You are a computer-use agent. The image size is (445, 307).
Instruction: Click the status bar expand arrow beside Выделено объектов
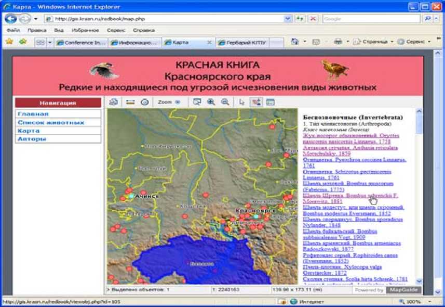108,290
